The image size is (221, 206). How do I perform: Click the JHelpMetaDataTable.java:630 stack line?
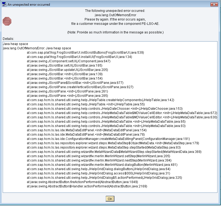pyautogui.click(x=122, y=117)
